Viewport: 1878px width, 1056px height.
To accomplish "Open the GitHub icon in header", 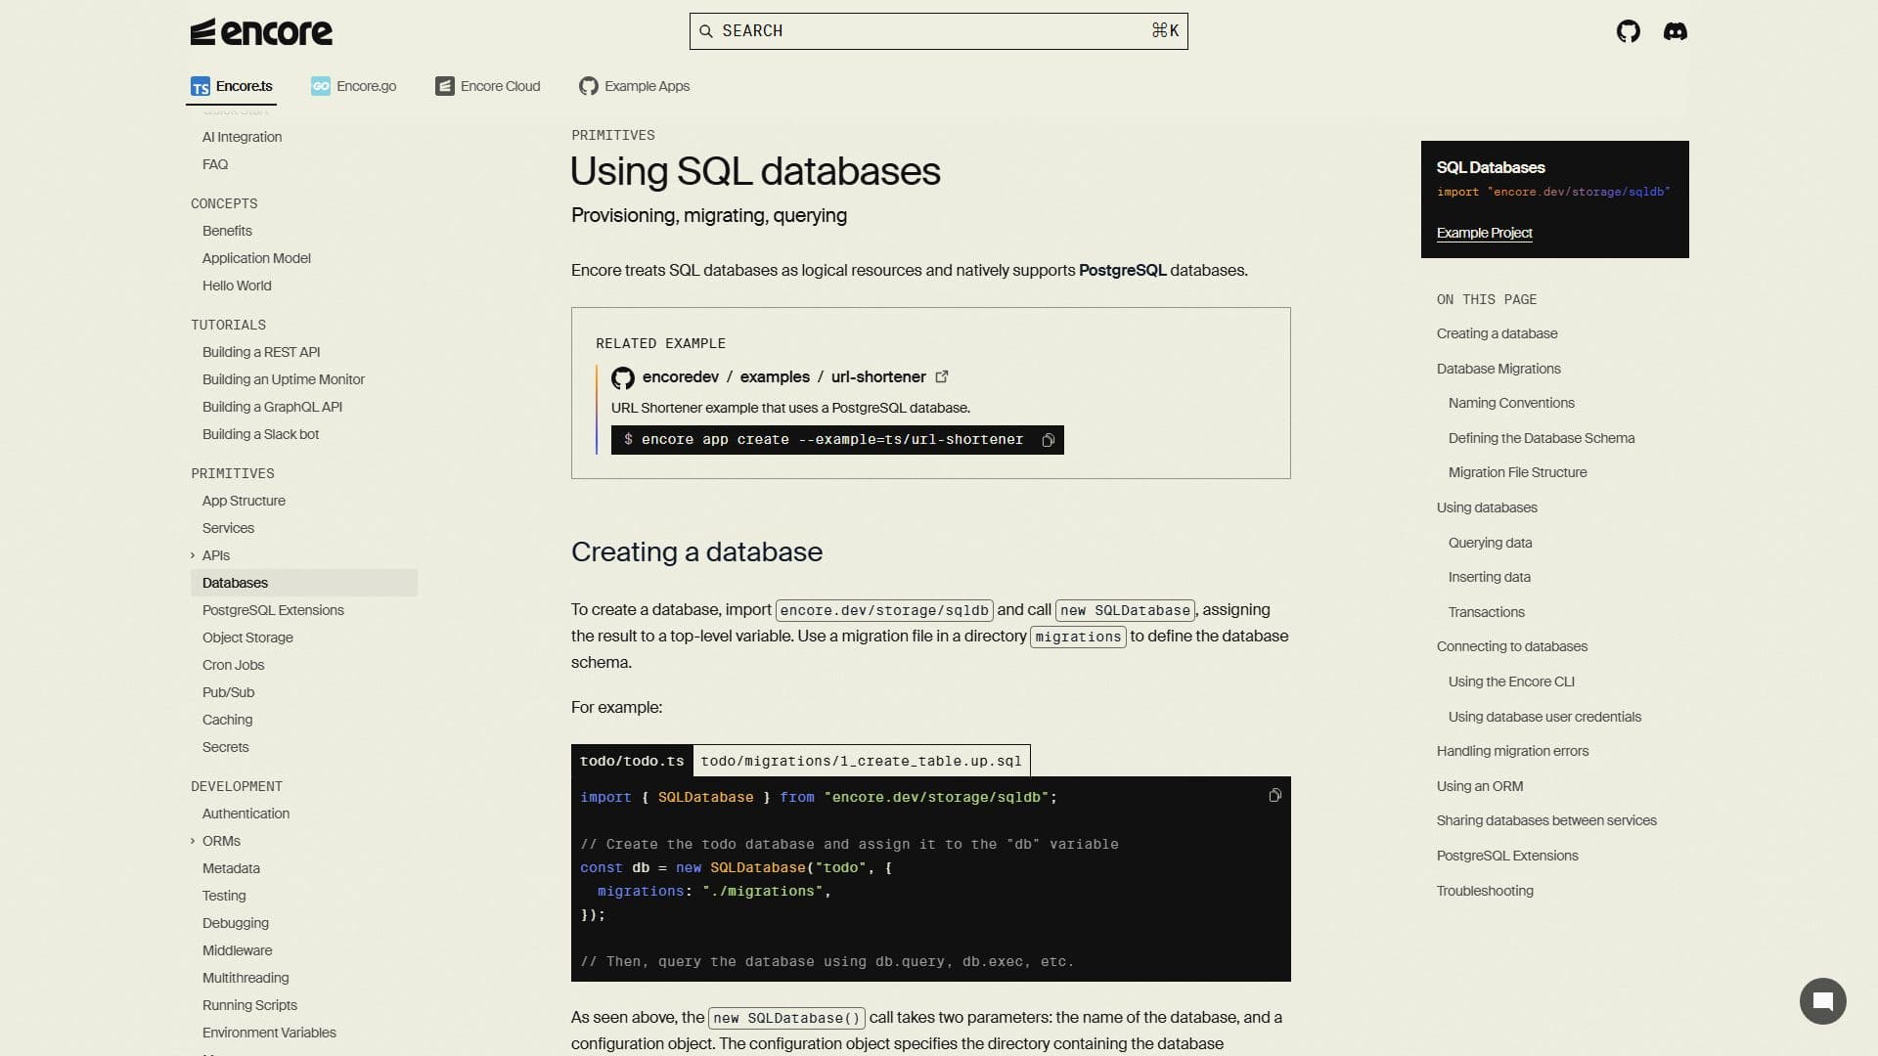I will click(x=1628, y=31).
